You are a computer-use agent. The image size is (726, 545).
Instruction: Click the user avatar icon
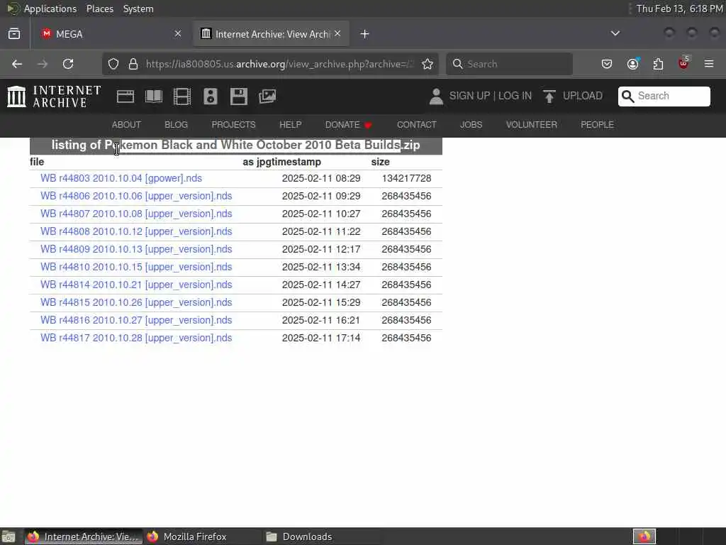click(436, 97)
